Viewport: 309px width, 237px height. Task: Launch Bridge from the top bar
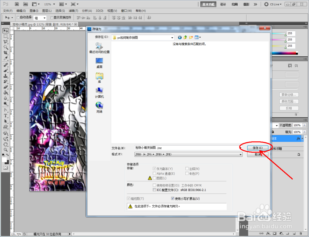tap(17, 4)
